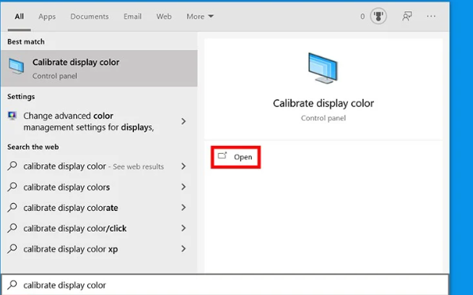This screenshot has height=295, width=473.
Task: Expand arrow next to calibrate display colorate
Action: click(183, 208)
